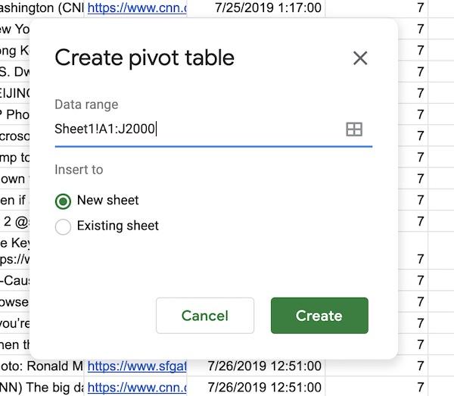Click the 'Insert to' section label
This screenshot has width=454, height=396.
pyautogui.click(x=79, y=170)
